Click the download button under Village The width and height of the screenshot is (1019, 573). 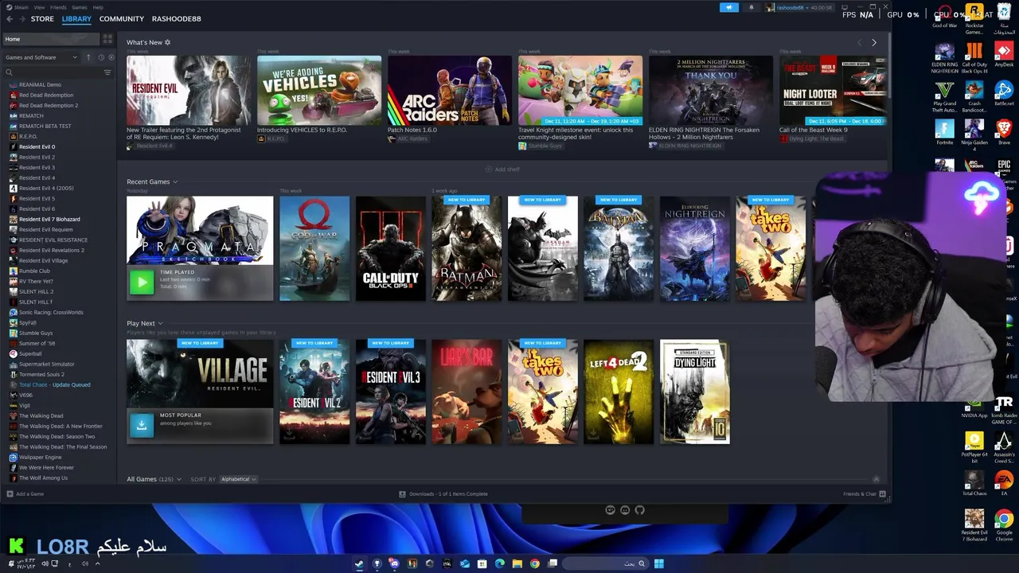141,425
